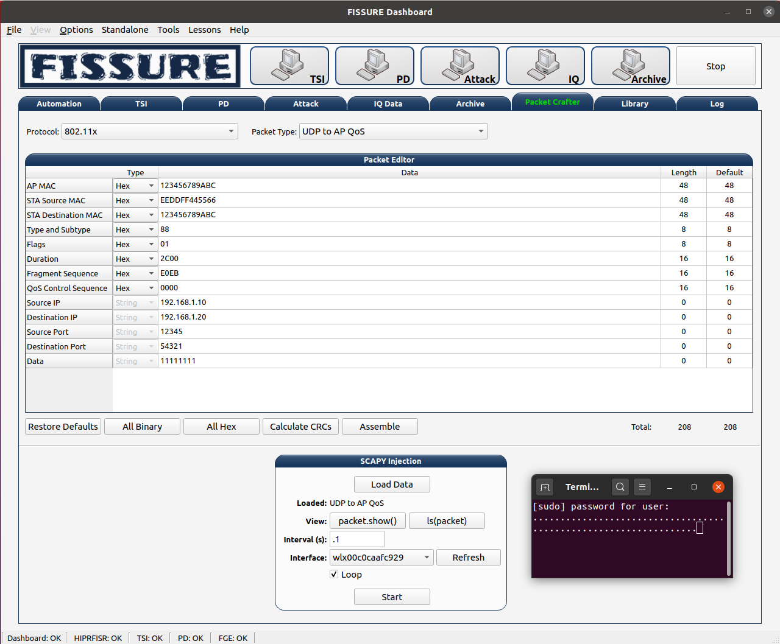The height and width of the screenshot is (644, 780).
Task: Click the Calculate CRCs button
Action: (300, 427)
